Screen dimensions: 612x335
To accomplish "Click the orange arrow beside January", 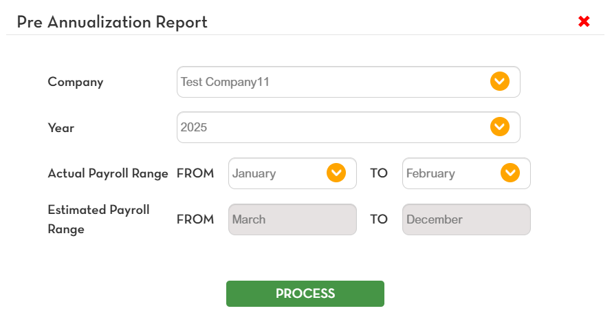I will pyautogui.click(x=336, y=173).
